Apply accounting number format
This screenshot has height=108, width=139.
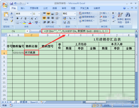click(64, 18)
